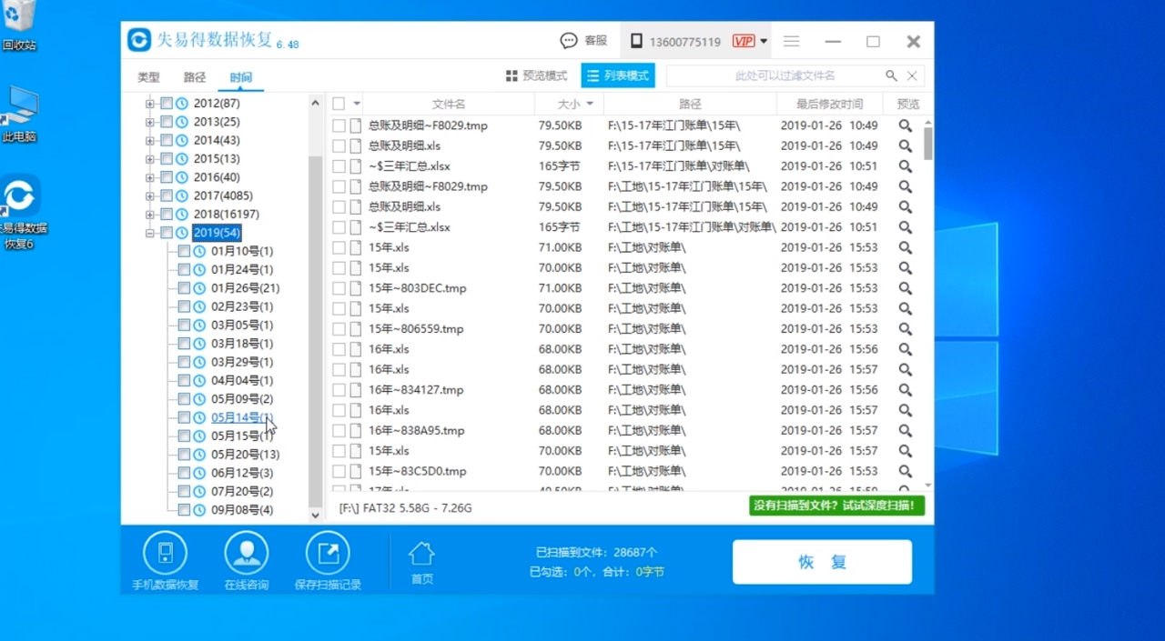
Task: Expand the 2018(16197) tree node
Action: click(x=148, y=214)
